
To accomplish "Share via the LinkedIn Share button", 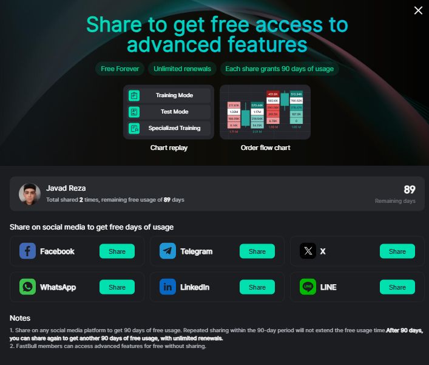I will [x=257, y=287].
